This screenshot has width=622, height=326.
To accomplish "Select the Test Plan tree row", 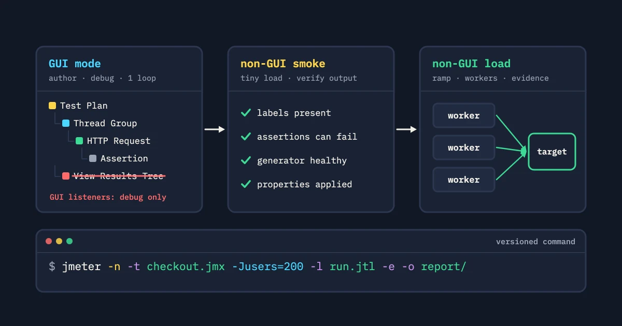I will click(x=78, y=106).
